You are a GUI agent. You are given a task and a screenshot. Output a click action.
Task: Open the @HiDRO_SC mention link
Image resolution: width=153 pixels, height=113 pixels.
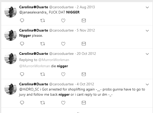tap(29, 89)
